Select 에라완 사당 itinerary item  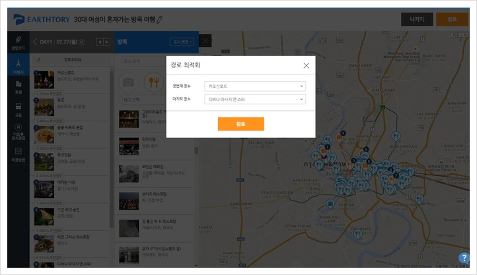click(71, 189)
